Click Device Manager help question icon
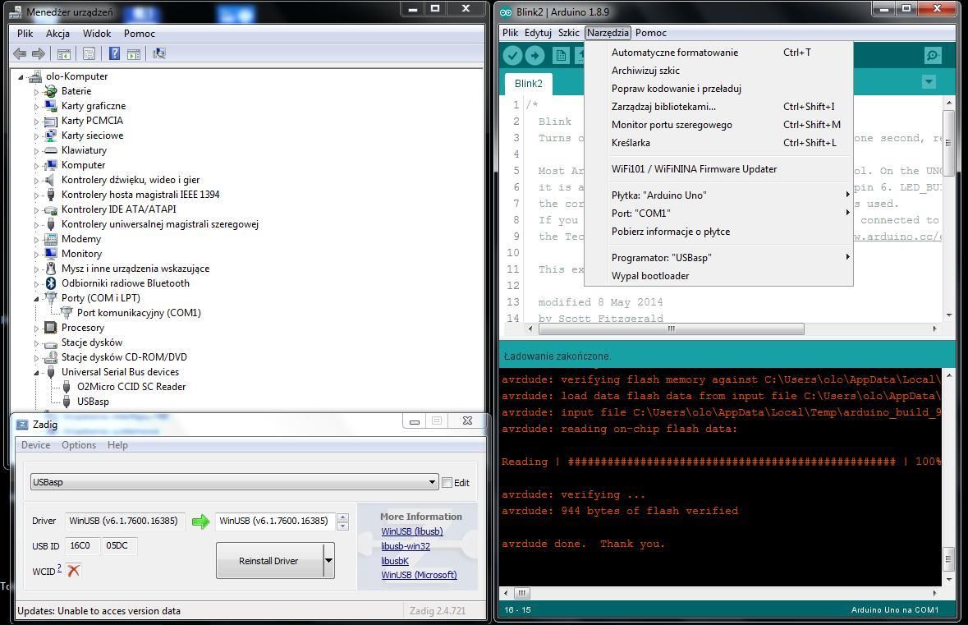The image size is (968, 625). pyautogui.click(x=114, y=53)
